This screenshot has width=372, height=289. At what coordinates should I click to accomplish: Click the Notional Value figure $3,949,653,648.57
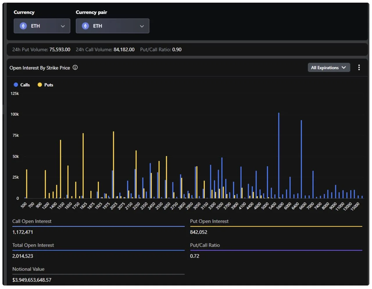pyautogui.click(x=32, y=280)
